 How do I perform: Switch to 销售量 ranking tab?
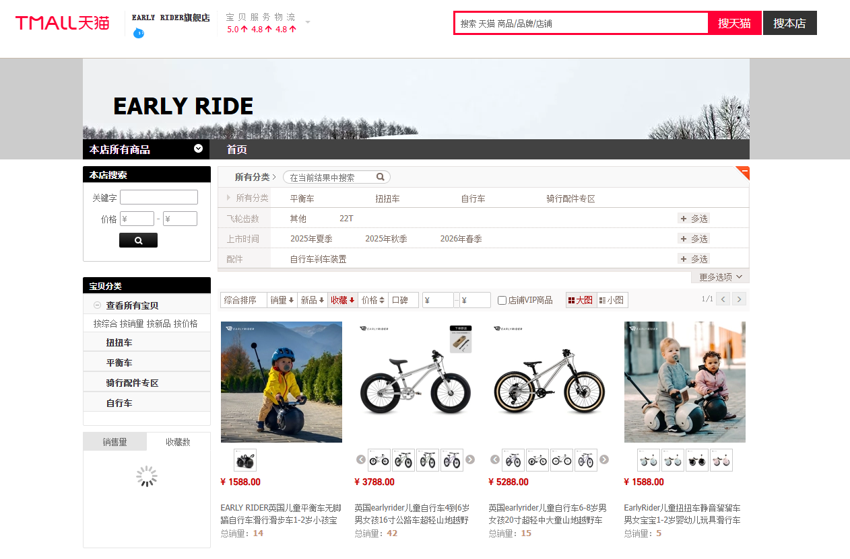click(x=115, y=442)
